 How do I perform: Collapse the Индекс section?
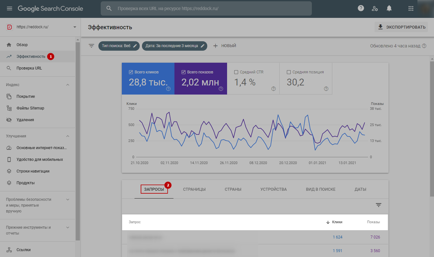pos(67,85)
